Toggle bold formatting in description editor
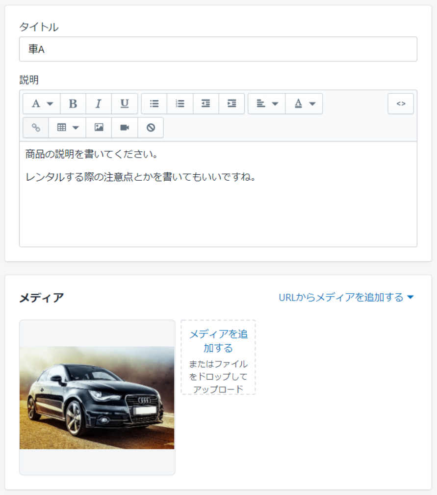Image resolution: width=437 pixels, height=495 pixels. [73, 104]
